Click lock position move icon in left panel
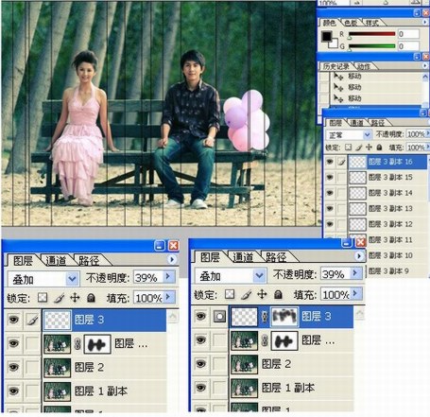 click(75, 297)
